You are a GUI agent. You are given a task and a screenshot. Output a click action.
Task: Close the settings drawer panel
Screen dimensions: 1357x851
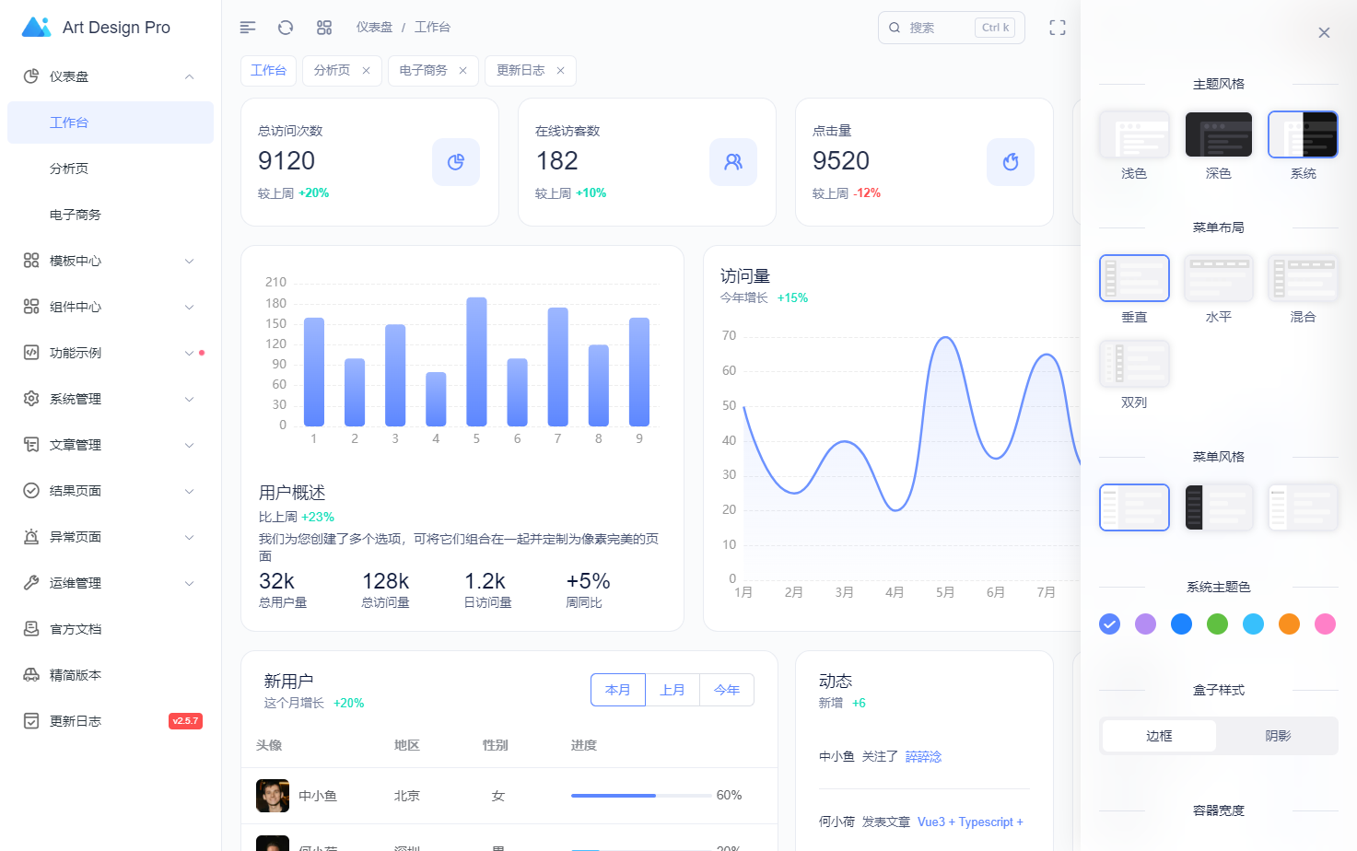[1324, 33]
